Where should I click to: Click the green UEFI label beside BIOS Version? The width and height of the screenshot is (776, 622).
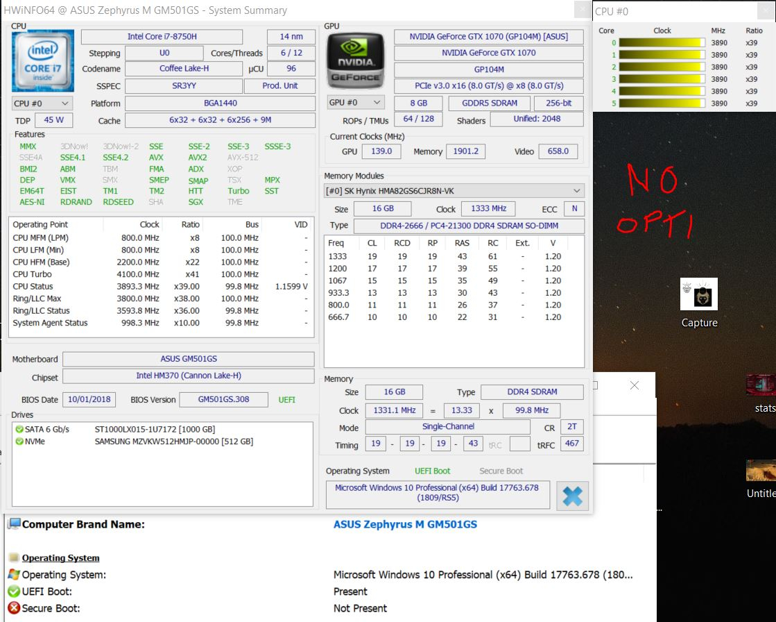(x=286, y=400)
